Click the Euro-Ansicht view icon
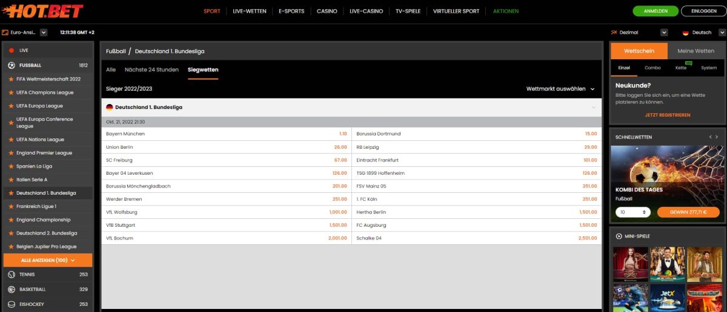 [5, 32]
